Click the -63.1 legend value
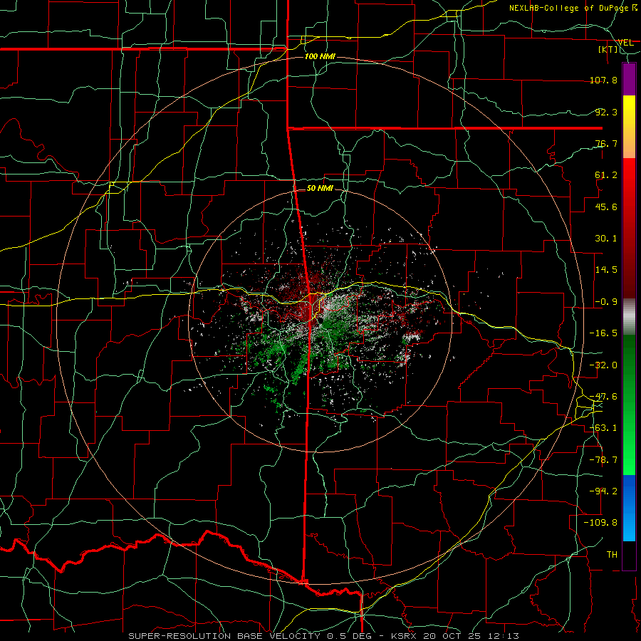 pyautogui.click(x=603, y=428)
